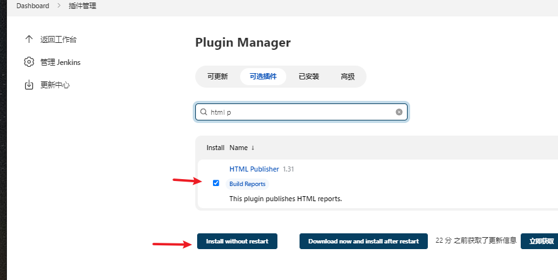Viewport: 558px width, 280px height.
Task: Click the version number 1.31
Action: point(288,169)
